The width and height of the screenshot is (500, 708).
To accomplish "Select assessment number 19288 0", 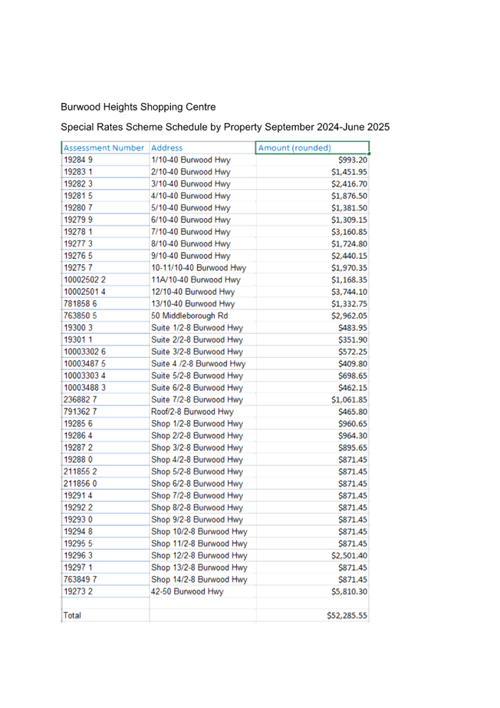I will [x=78, y=459].
